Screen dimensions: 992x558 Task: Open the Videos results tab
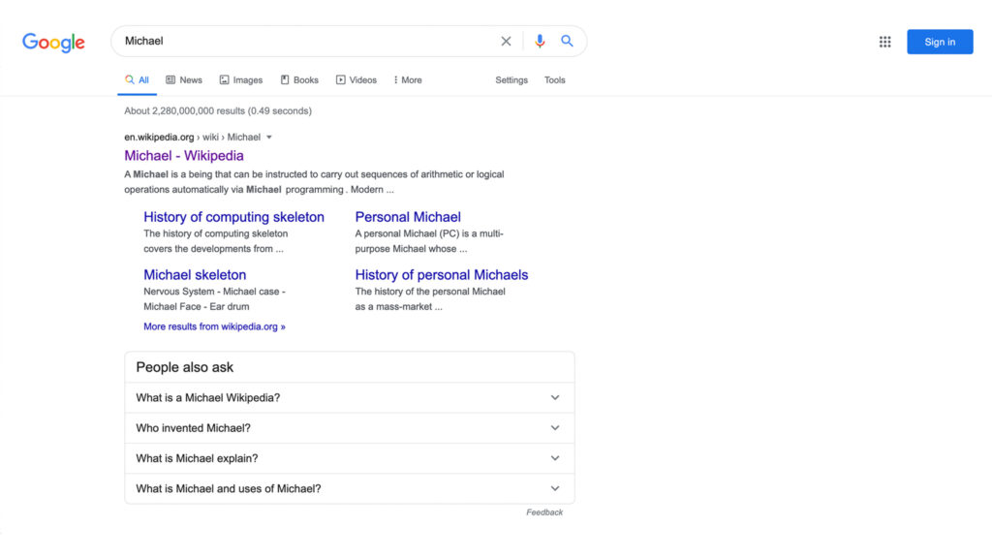(x=356, y=80)
